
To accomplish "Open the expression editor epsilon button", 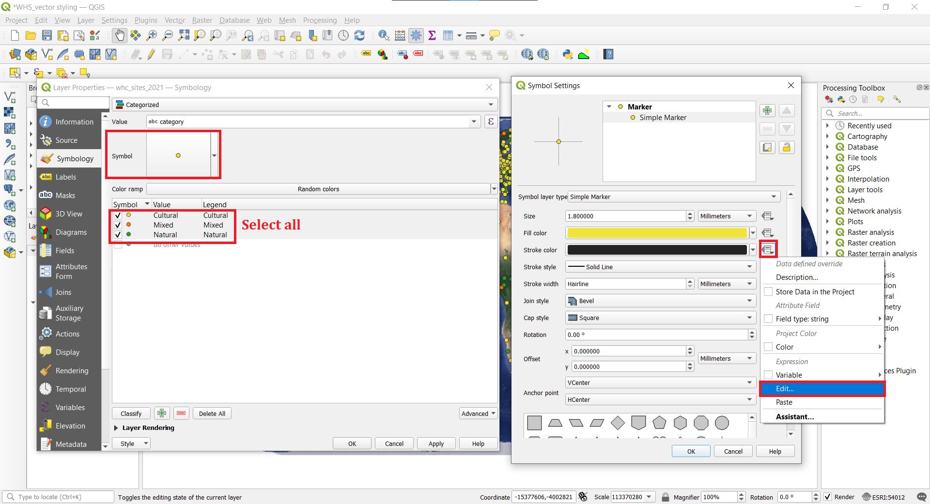I will (x=491, y=122).
